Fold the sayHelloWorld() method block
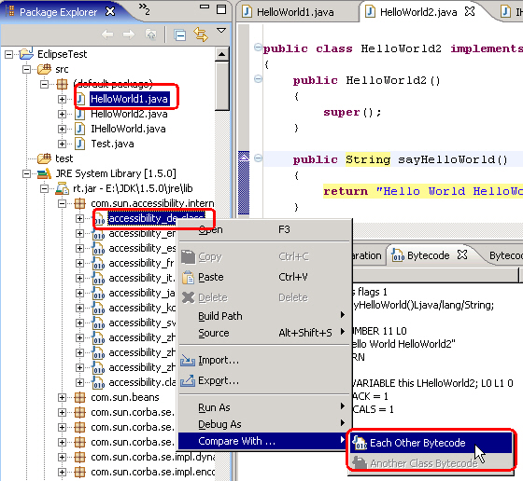Image resolution: width=523 pixels, height=481 pixels. (258, 158)
